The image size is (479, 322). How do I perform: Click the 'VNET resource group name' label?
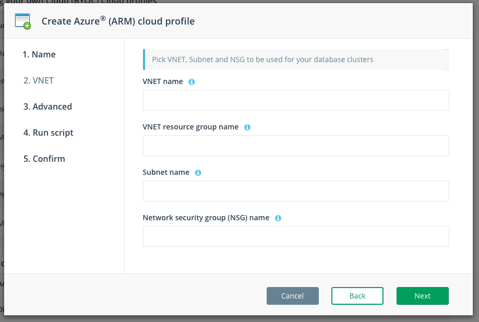[x=190, y=127]
